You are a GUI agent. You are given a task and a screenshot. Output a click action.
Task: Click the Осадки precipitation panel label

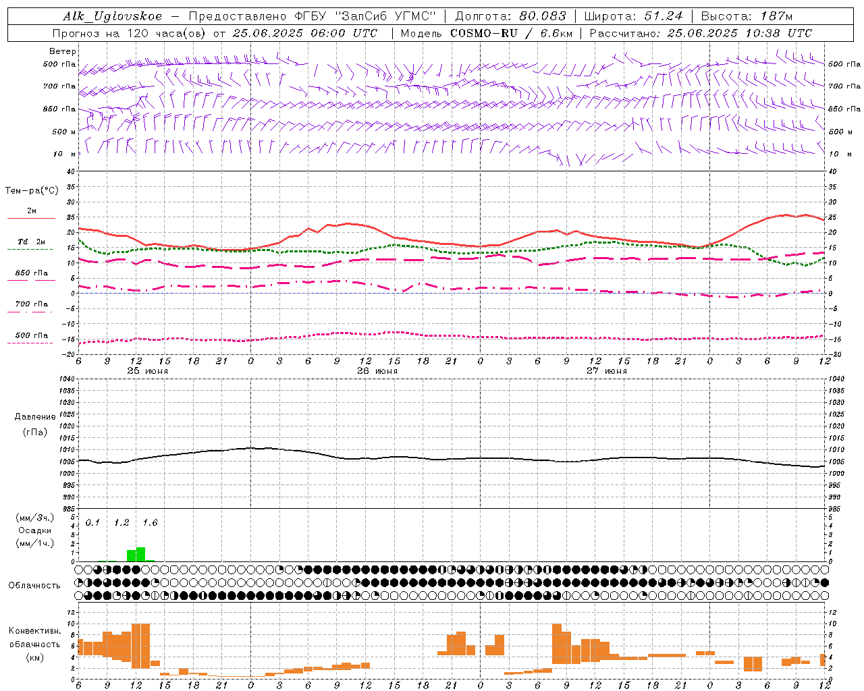pos(34,530)
